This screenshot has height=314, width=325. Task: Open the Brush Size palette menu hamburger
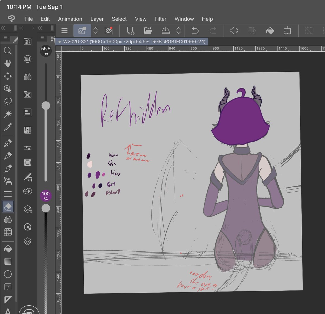click(42, 38)
